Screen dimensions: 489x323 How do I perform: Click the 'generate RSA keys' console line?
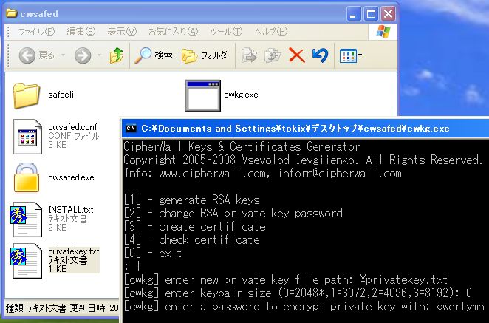(x=191, y=200)
